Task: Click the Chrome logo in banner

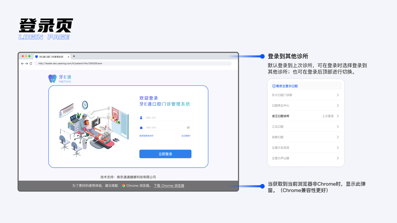Action: coord(123,186)
